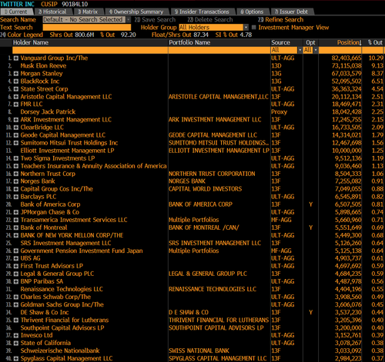Expand BlackRock Inc holdings with plus icon
The width and height of the screenshot is (385, 362).
pos(16,81)
